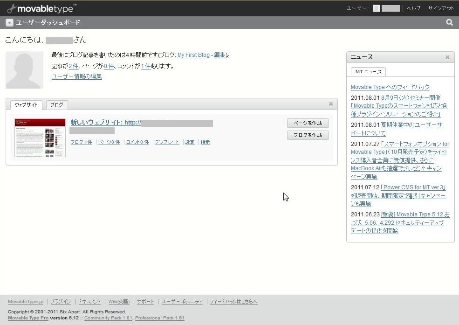
Task: Close the ニュース widget
Action: click(x=447, y=57)
